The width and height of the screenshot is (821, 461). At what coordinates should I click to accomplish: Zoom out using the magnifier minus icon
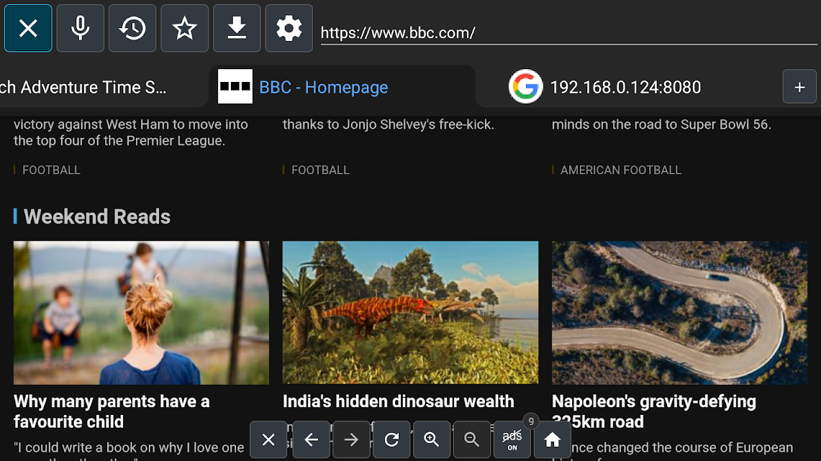click(472, 440)
